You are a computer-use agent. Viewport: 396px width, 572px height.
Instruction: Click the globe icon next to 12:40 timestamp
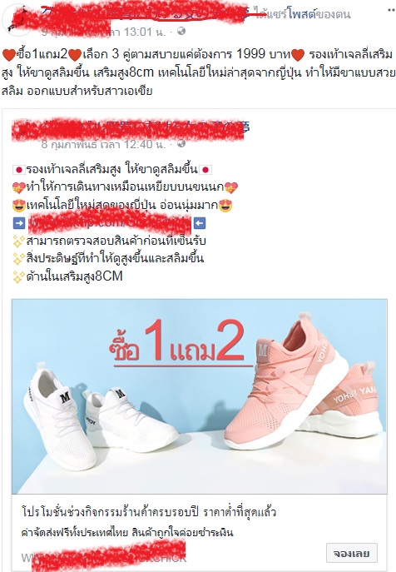181,144
